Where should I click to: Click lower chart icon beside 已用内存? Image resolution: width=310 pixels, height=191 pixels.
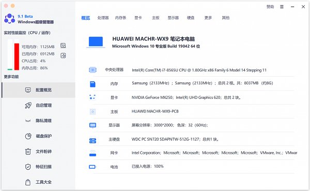coord(63,56)
